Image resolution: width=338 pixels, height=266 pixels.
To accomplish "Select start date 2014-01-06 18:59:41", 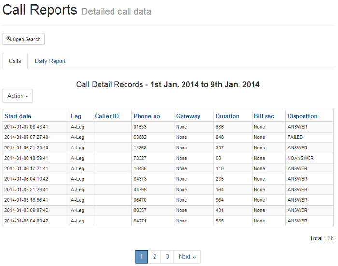I will [26, 158].
